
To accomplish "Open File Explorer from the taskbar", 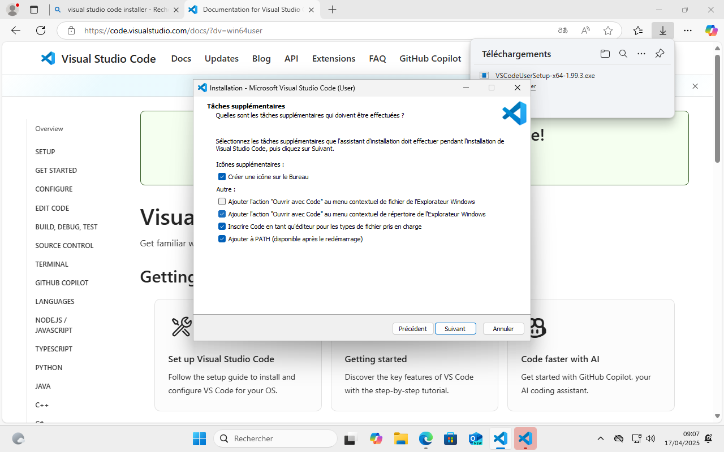I will pyautogui.click(x=401, y=438).
